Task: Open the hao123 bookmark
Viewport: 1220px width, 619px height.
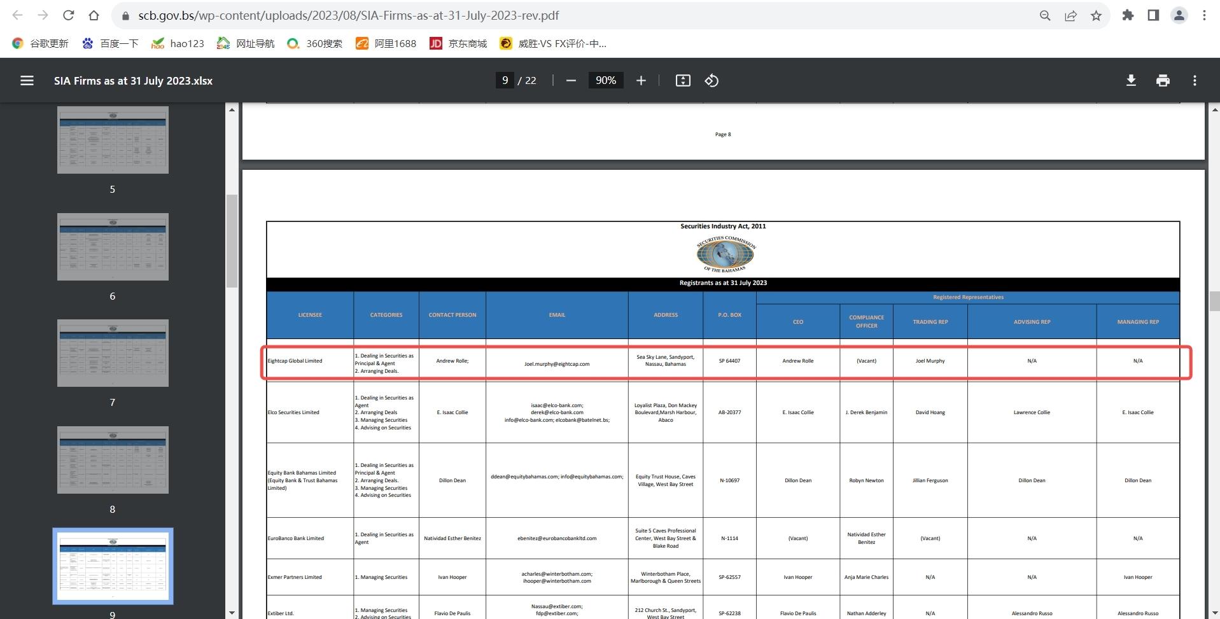Action: coord(178,43)
